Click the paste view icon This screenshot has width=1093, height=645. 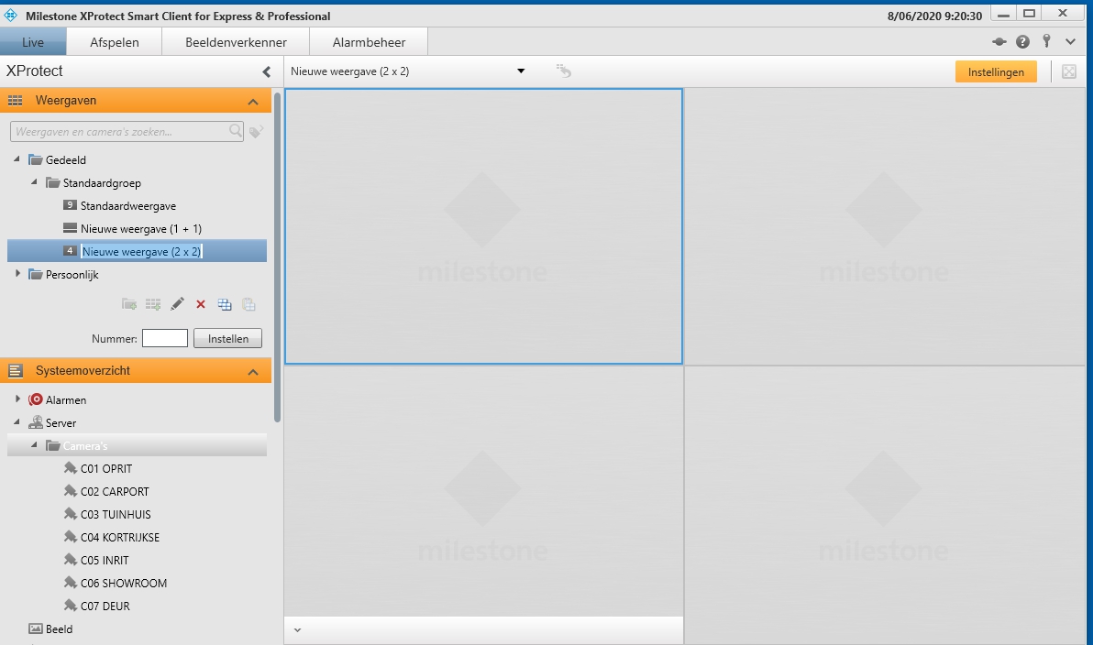point(248,304)
